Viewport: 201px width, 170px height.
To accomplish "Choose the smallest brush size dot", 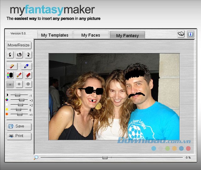I will tap(10, 84).
